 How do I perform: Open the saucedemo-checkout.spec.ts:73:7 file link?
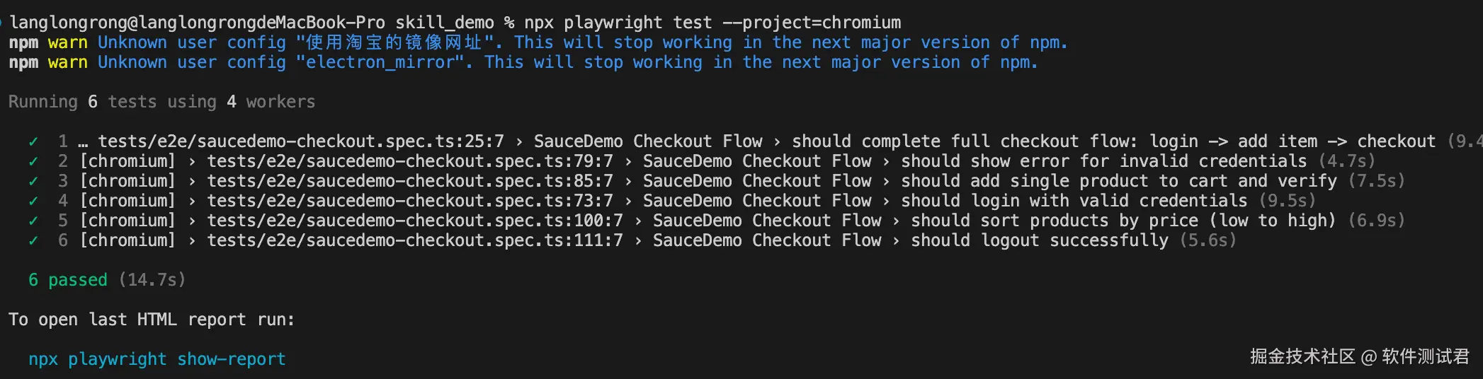pyautogui.click(x=410, y=201)
